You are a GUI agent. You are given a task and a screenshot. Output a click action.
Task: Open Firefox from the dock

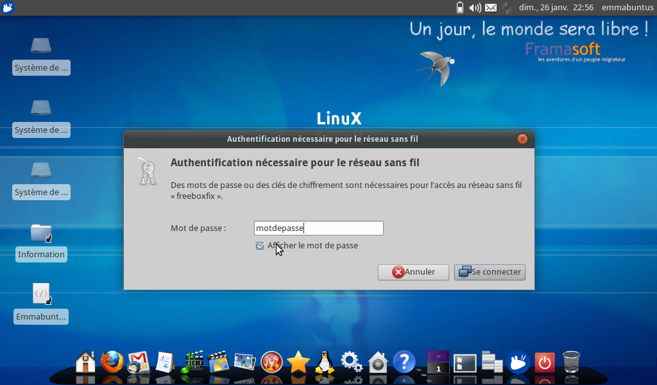(x=112, y=363)
